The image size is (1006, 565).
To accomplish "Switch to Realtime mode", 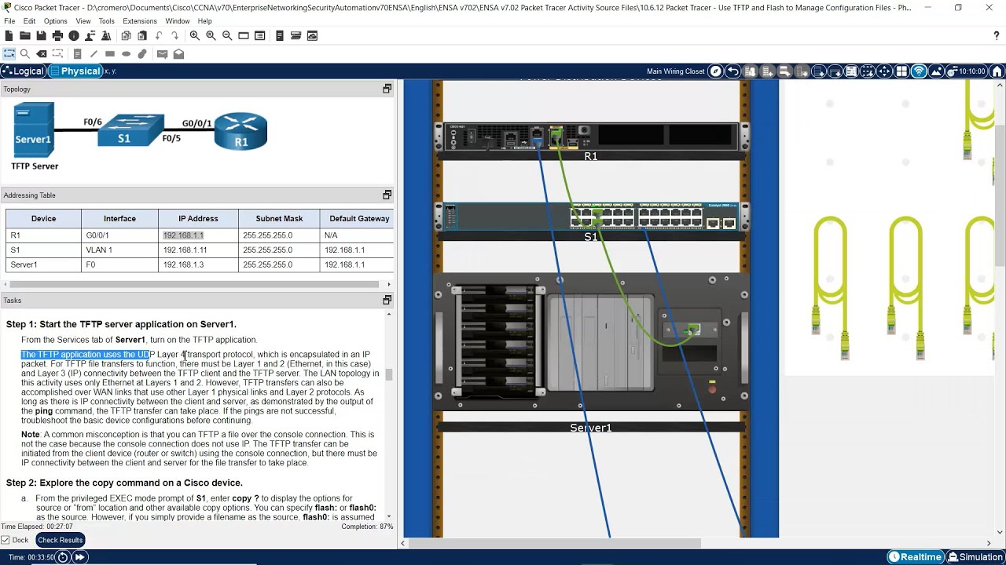I will [916, 557].
